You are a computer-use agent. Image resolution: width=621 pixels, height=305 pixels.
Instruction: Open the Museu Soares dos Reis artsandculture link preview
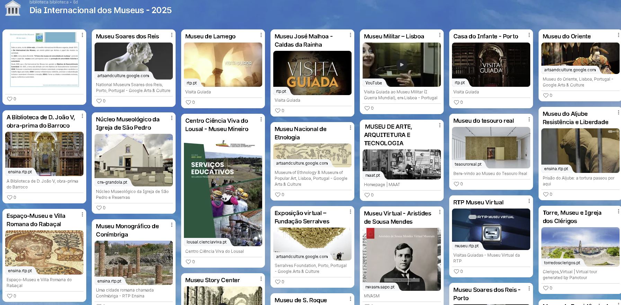click(134, 61)
